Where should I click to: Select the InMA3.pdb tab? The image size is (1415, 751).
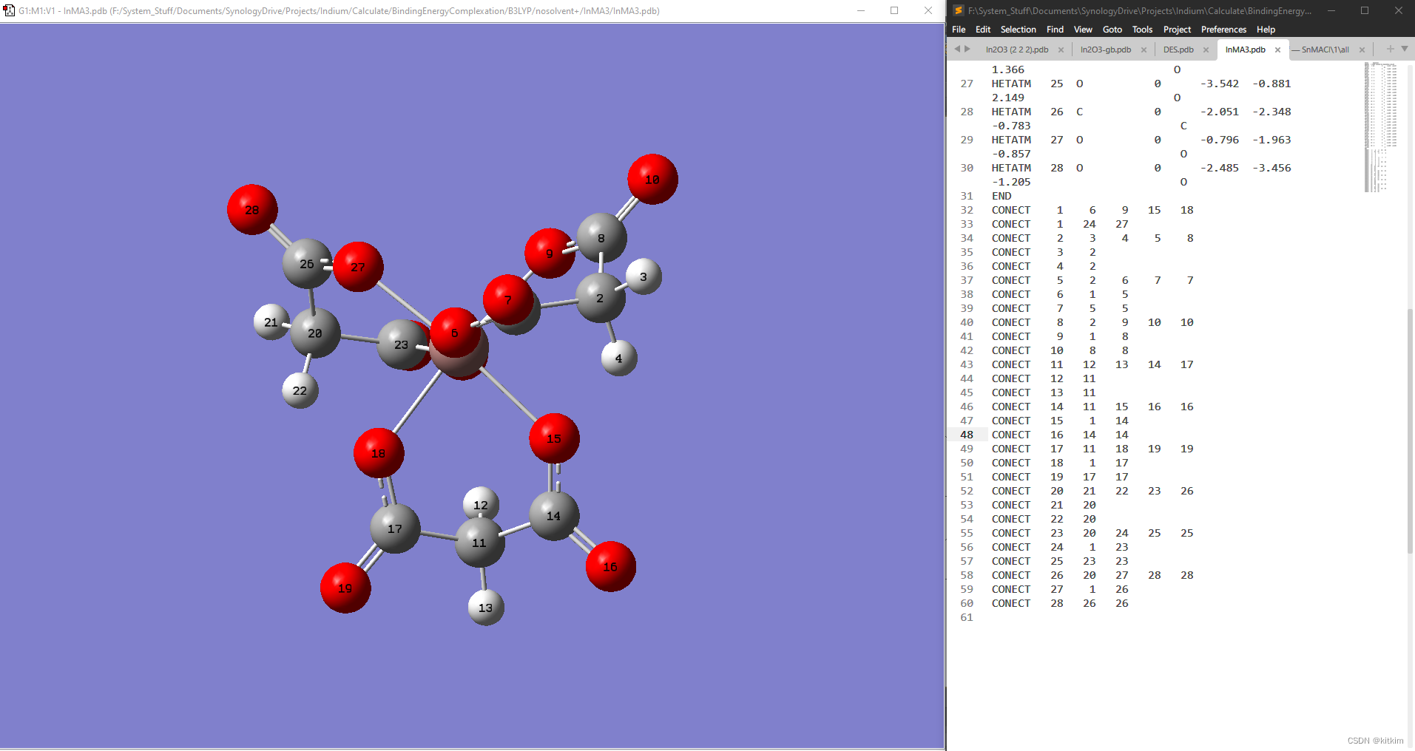pyautogui.click(x=1245, y=50)
